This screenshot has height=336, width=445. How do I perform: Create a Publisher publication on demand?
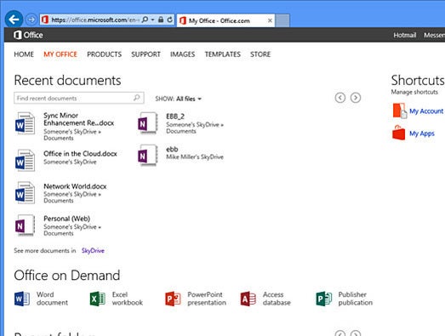click(356, 299)
